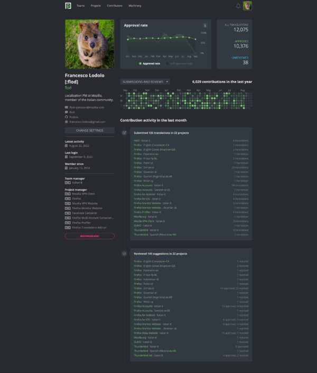
Task: Open the Machinery menu
Action: pyautogui.click(x=135, y=6)
